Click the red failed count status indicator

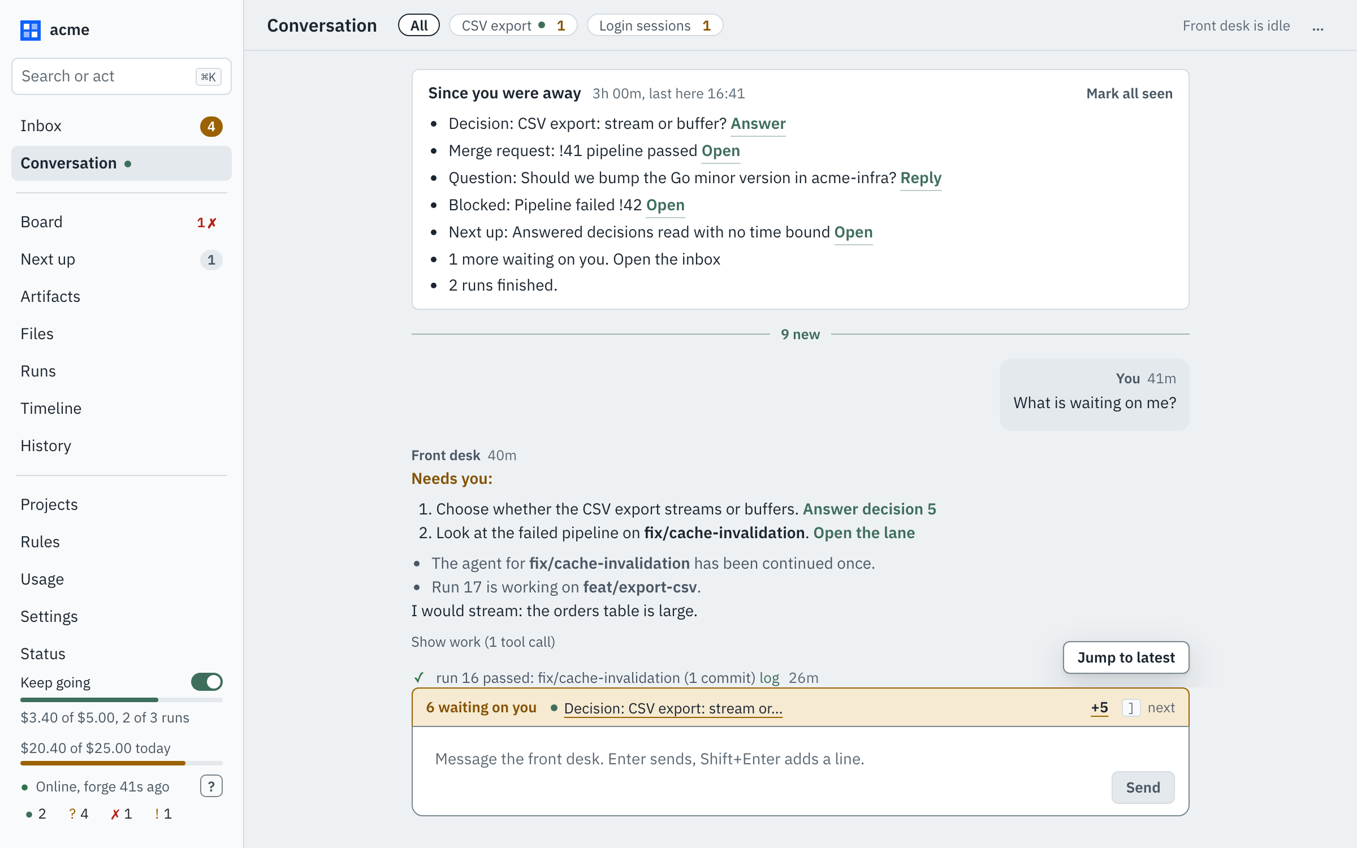click(121, 814)
